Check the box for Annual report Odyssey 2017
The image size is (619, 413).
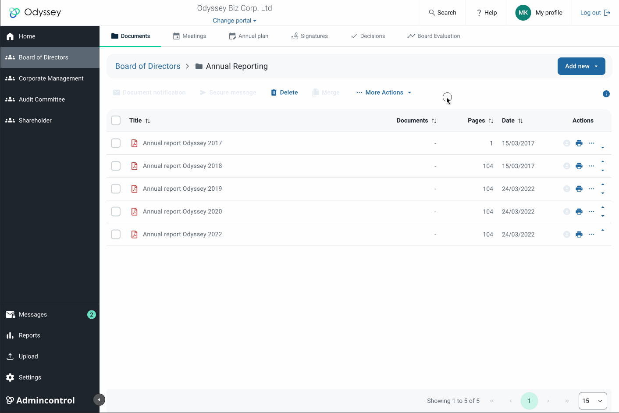point(116,143)
